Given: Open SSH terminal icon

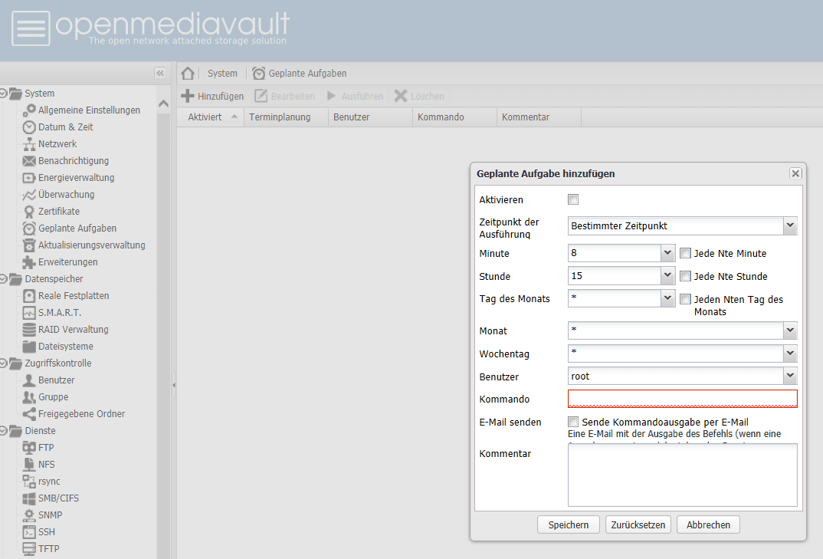Looking at the screenshot, I should (x=29, y=531).
